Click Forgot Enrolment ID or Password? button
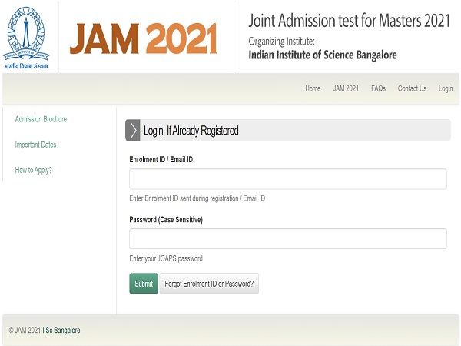This screenshot has width=461, height=346. click(210, 284)
